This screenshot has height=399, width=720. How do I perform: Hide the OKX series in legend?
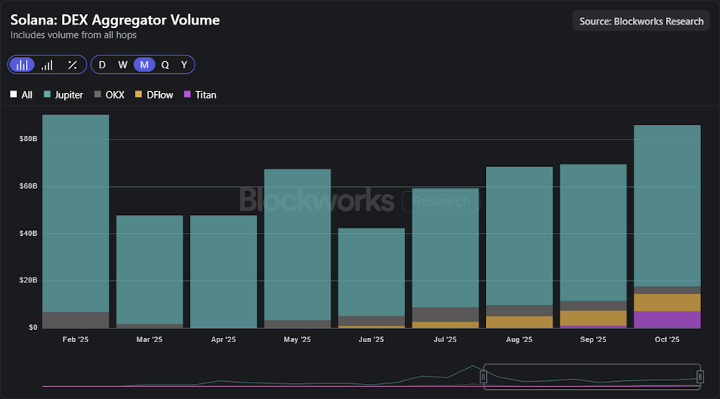click(x=109, y=95)
